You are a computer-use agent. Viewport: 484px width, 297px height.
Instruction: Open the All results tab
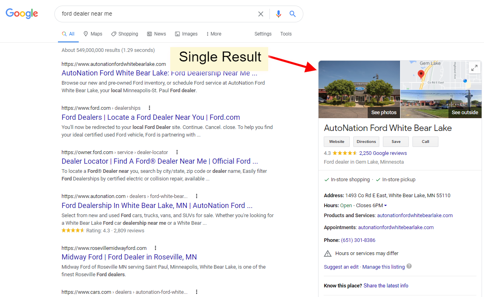pos(68,34)
